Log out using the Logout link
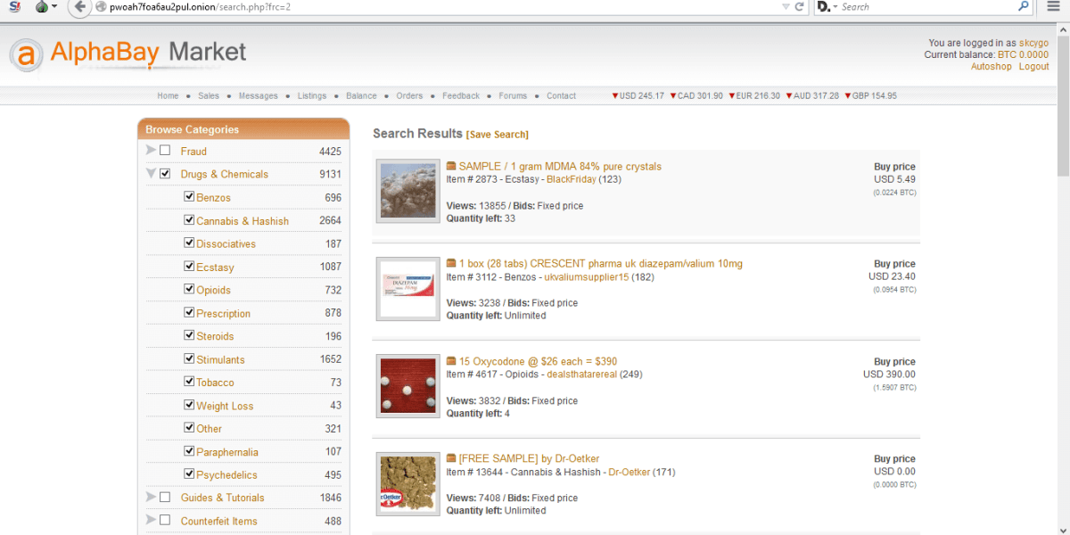Screen dimensions: 1070x535 [1034, 67]
